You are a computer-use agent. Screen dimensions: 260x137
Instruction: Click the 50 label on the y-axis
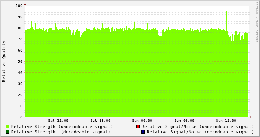pyautogui.click(x=20, y=61)
